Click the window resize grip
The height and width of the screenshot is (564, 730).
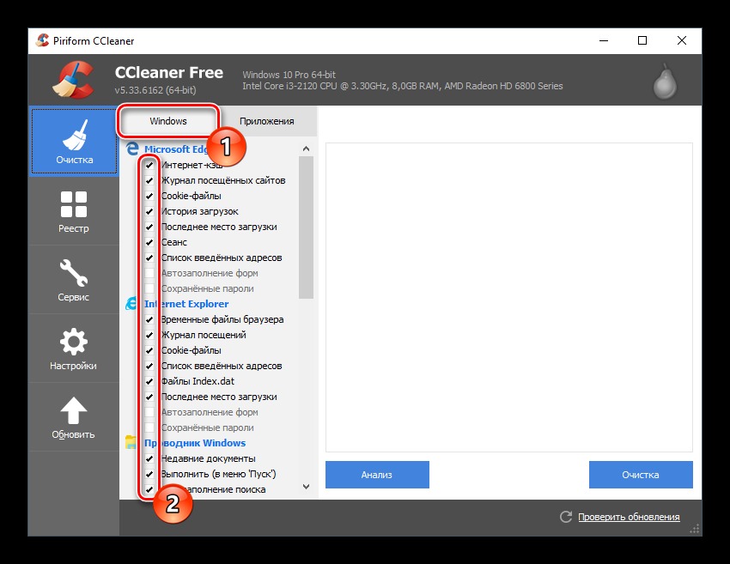pyautogui.click(x=695, y=529)
